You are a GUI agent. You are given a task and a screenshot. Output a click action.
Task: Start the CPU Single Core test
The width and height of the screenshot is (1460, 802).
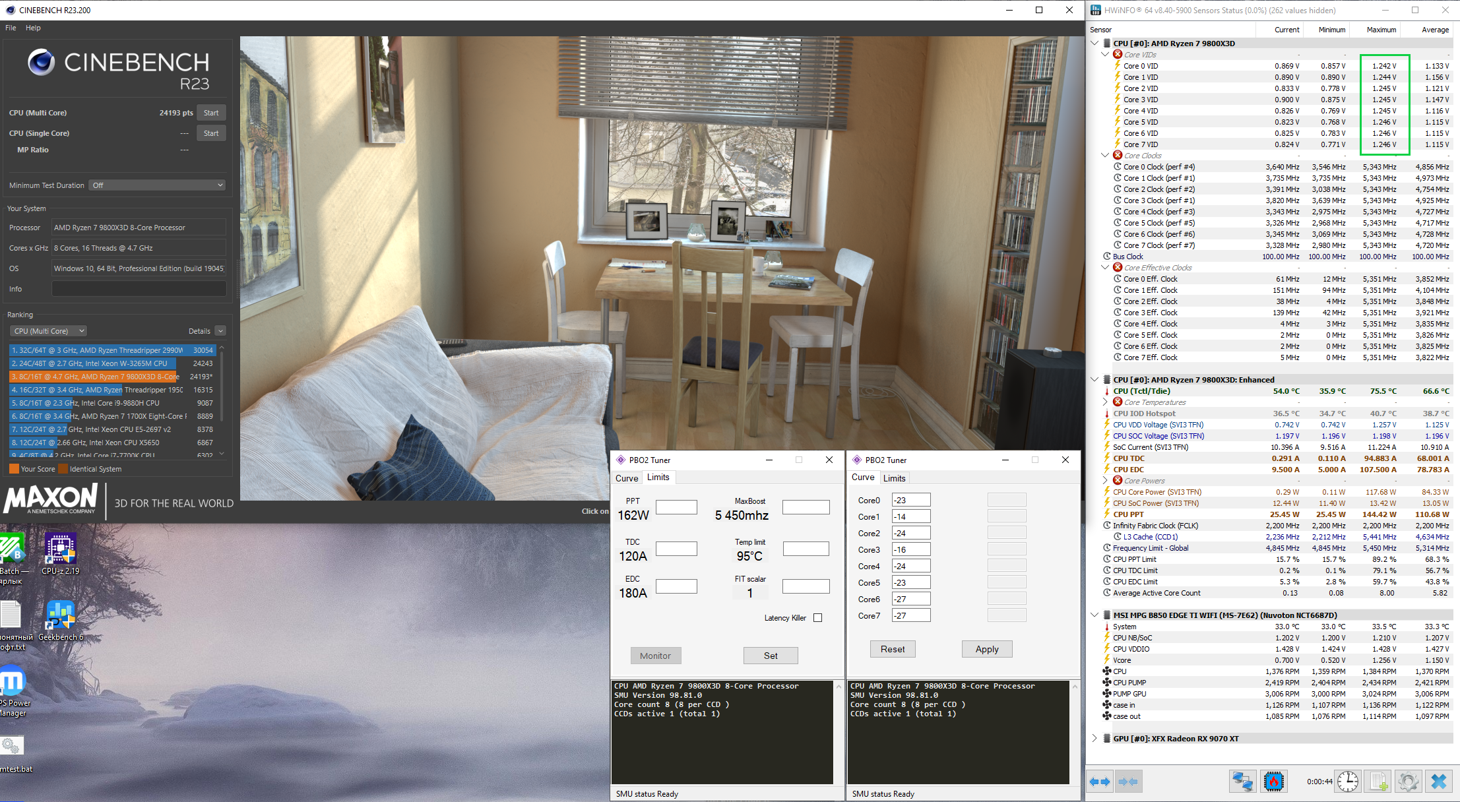tap(211, 133)
